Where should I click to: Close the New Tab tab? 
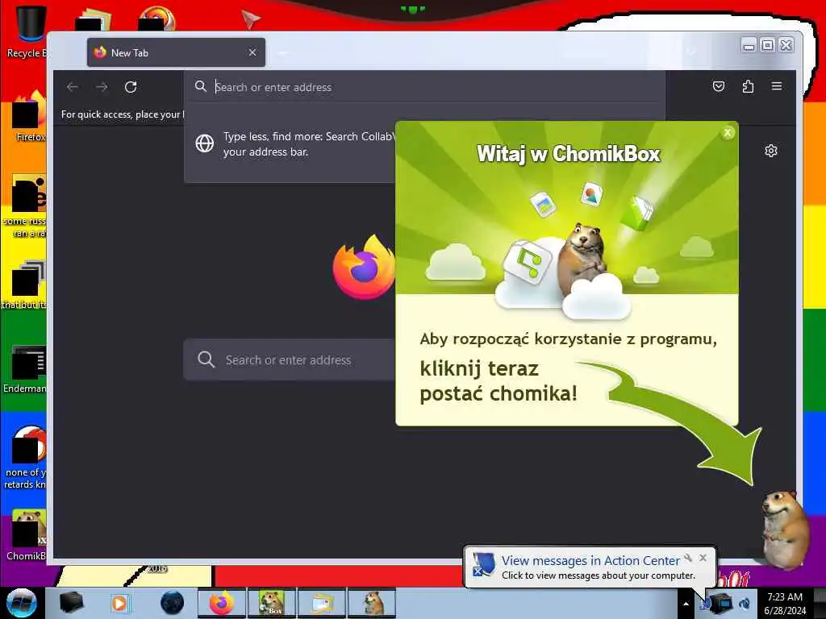pos(252,52)
